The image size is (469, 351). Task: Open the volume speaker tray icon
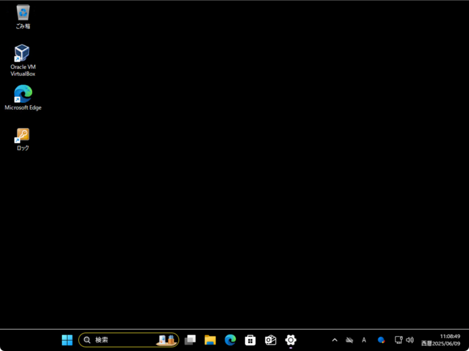pyautogui.click(x=410, y=340)
